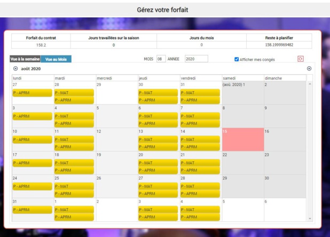The height and width of the screenshot is (237, 330).
Task: Select P - MAT event on Friday 21
Action: point(200,163)
